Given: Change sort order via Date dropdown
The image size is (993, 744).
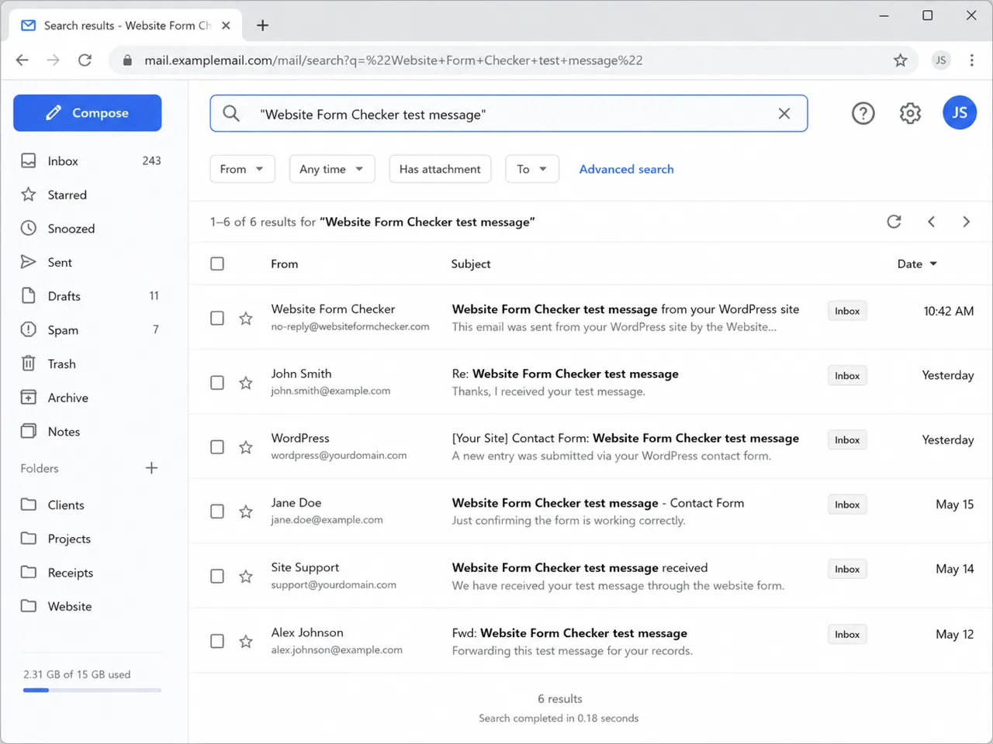Looking at the screenshot, I should 917,264.
